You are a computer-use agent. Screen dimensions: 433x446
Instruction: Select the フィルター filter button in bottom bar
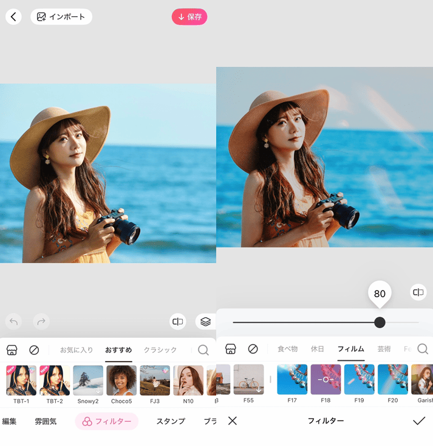tap(107, 421)
